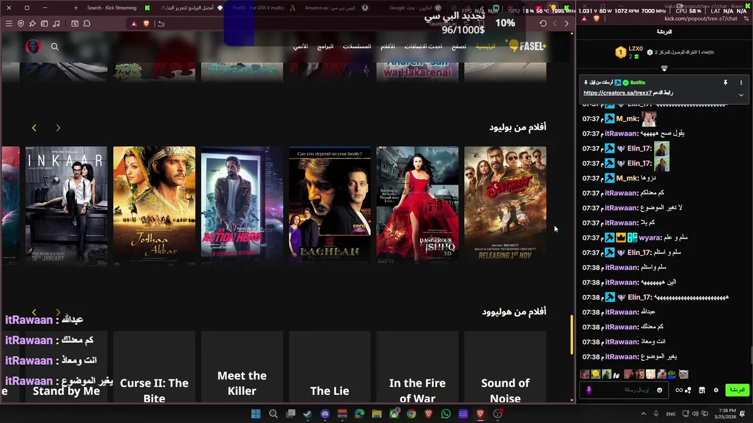The image size is (753, 423).
Task: Click the infinity points icon in chat
Action: point(683,390)
